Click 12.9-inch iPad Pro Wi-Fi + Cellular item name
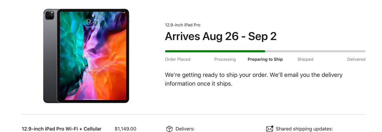This screenshot has height=132, width=382. 62,129
